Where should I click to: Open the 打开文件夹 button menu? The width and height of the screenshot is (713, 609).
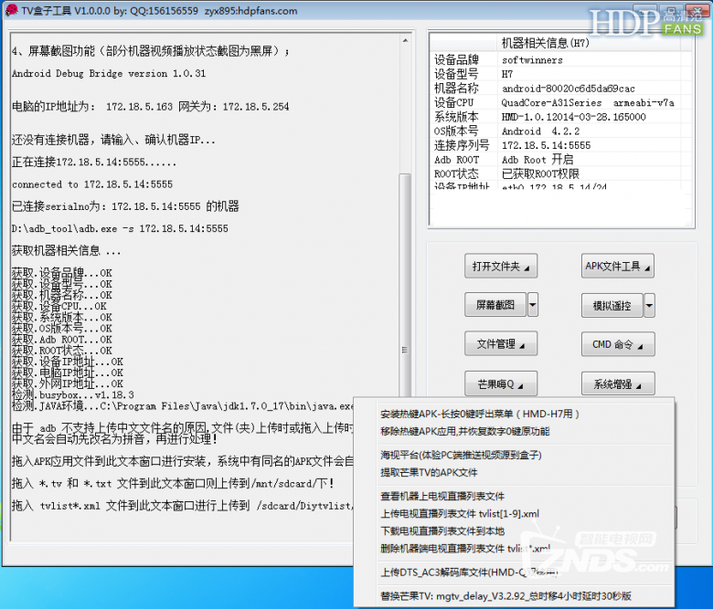tap(501, 266)
